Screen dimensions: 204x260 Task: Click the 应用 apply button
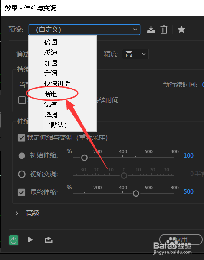click(181, 240)
